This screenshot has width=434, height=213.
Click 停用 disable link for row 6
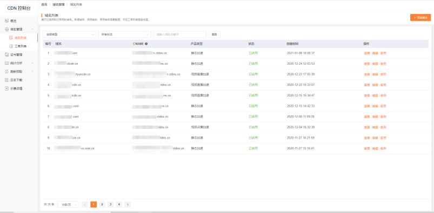pyautogui.click(x=383, y=106)
